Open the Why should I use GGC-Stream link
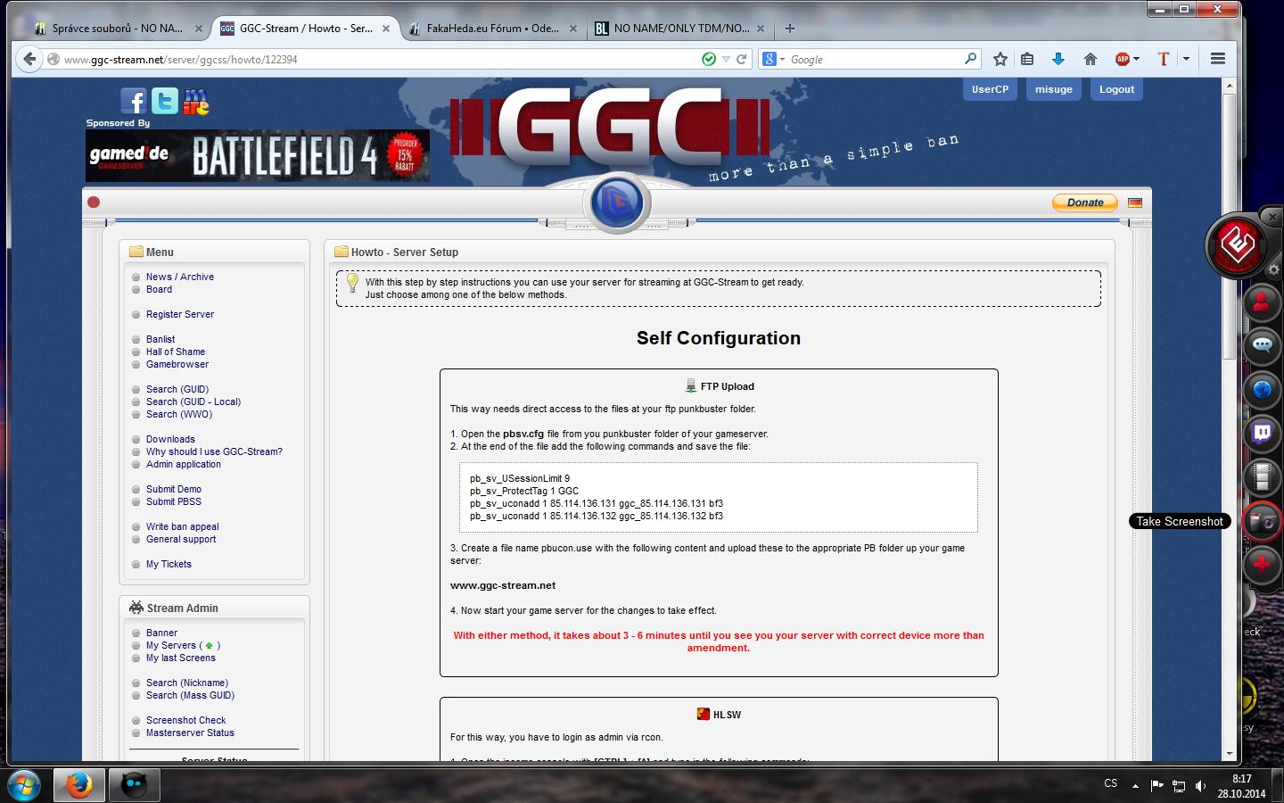 point(214,451)
